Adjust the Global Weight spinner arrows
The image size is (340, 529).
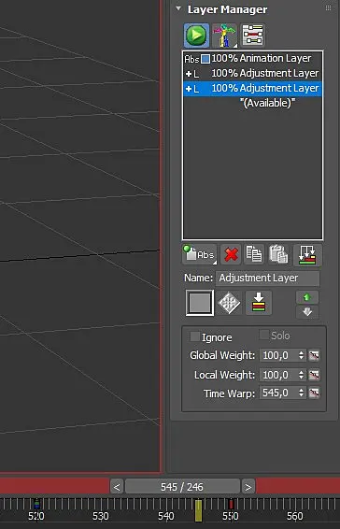(x=302, y=355)
